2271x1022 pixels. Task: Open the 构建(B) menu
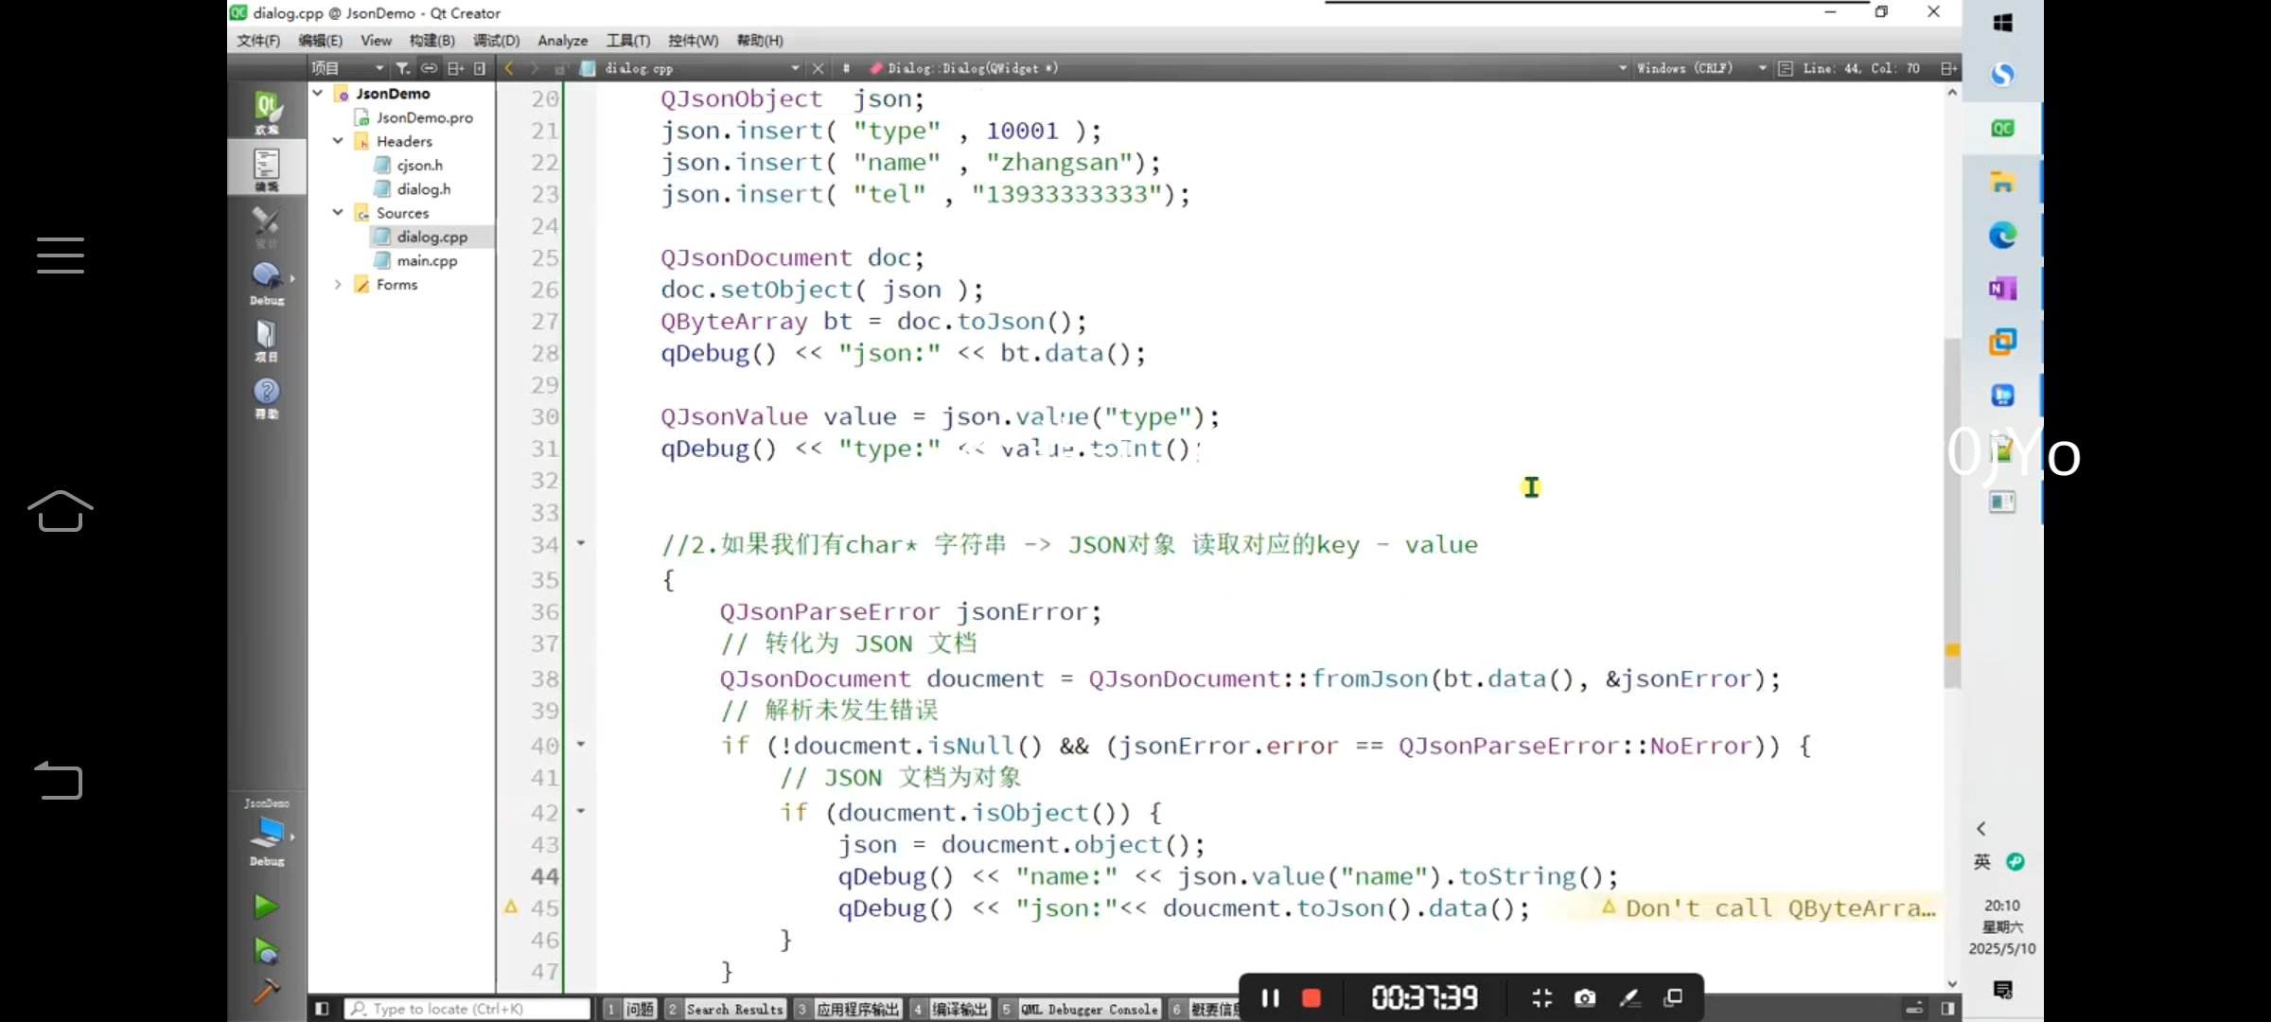pyautogui.click(x=431, y=41)
